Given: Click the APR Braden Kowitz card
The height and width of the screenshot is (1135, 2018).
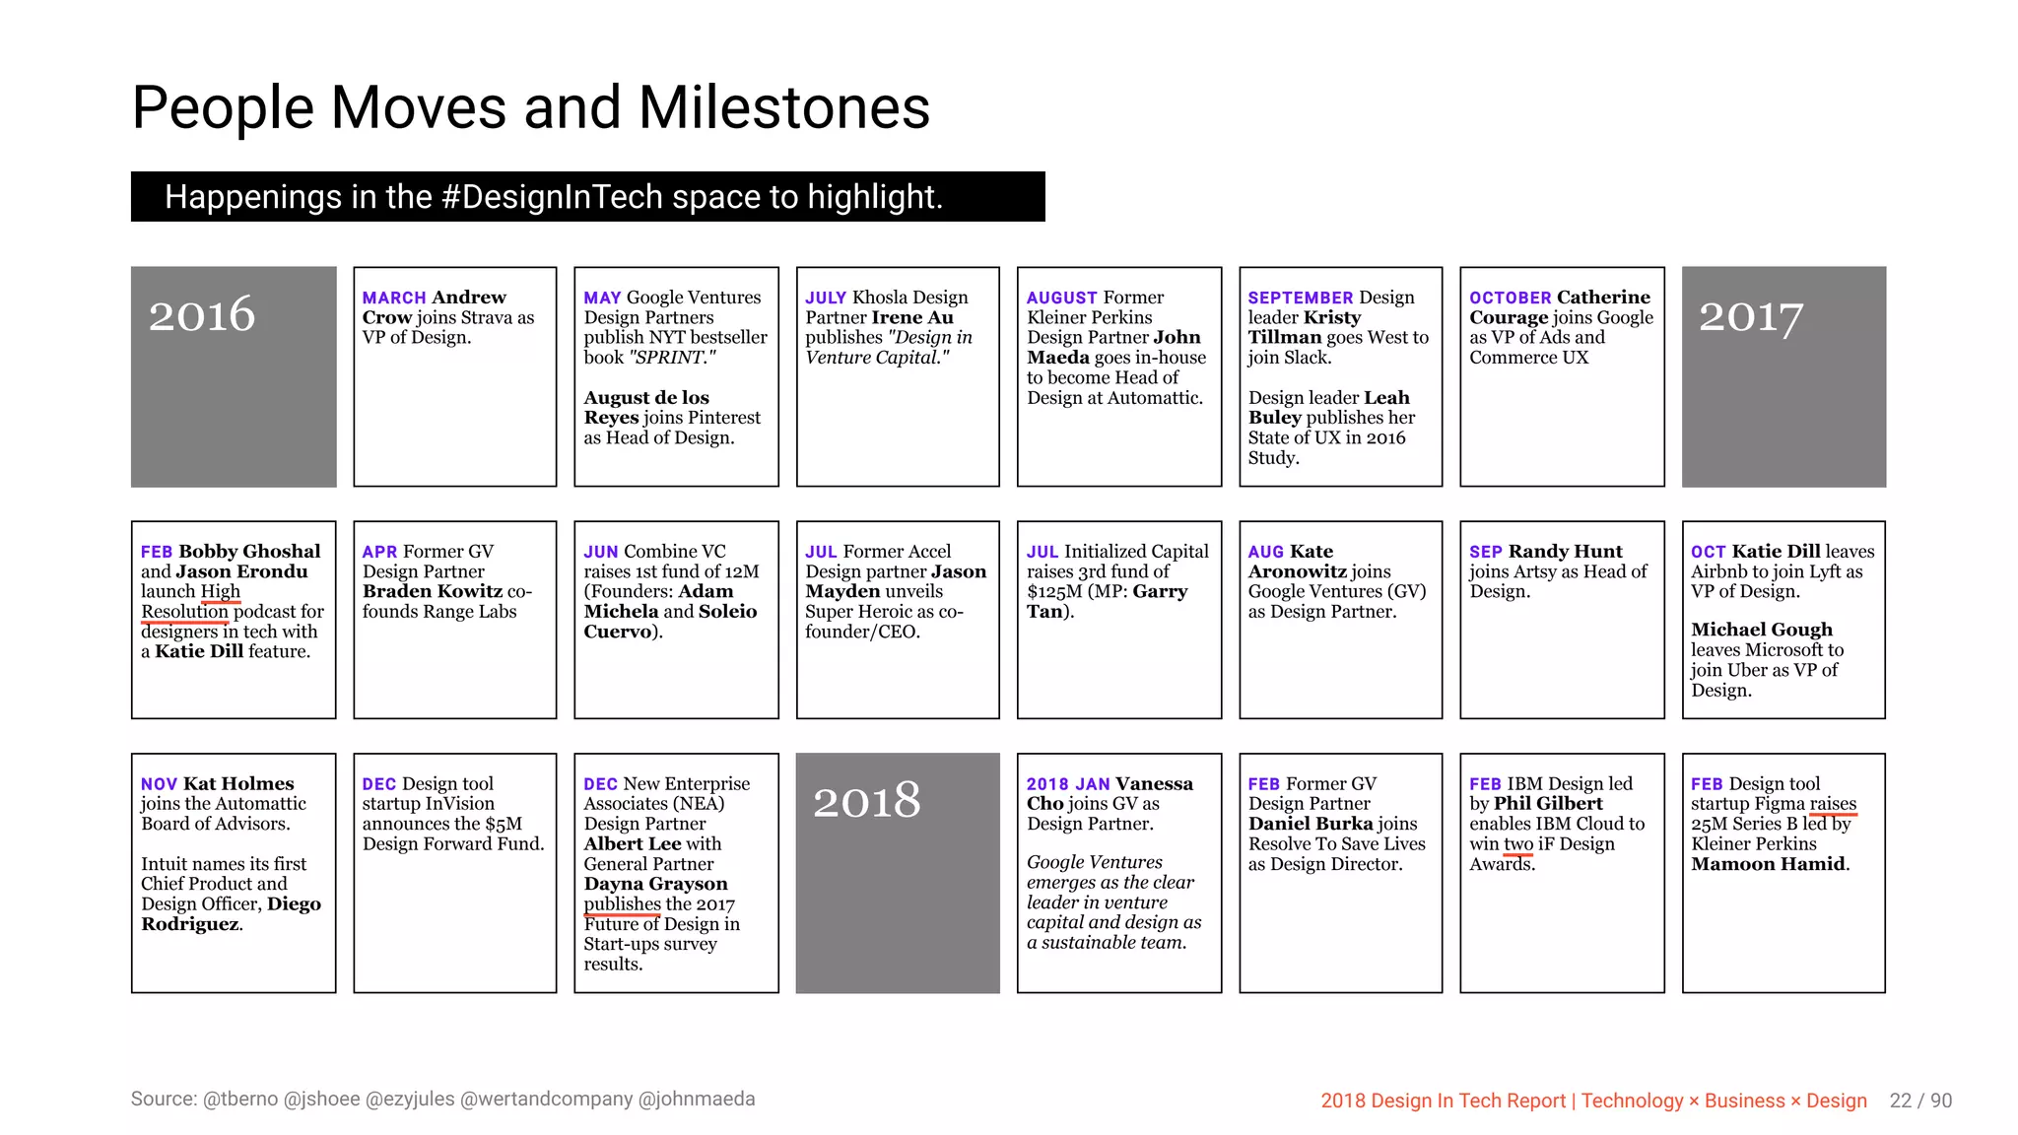Looking at the screenshot, I should pyautogui.click(x=455, y=620).
